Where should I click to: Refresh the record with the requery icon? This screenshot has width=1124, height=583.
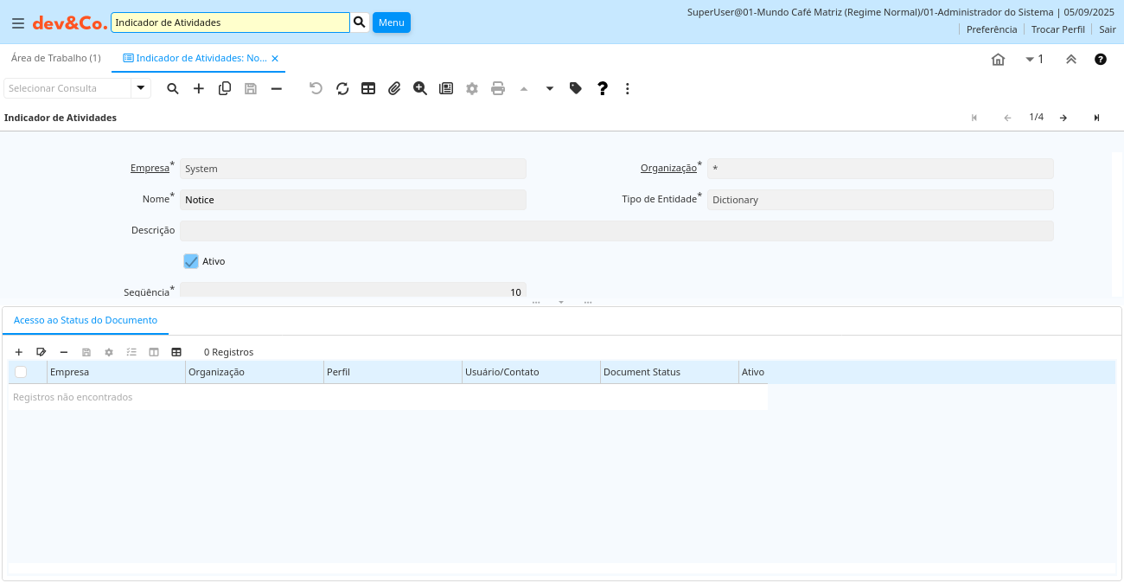342,88
